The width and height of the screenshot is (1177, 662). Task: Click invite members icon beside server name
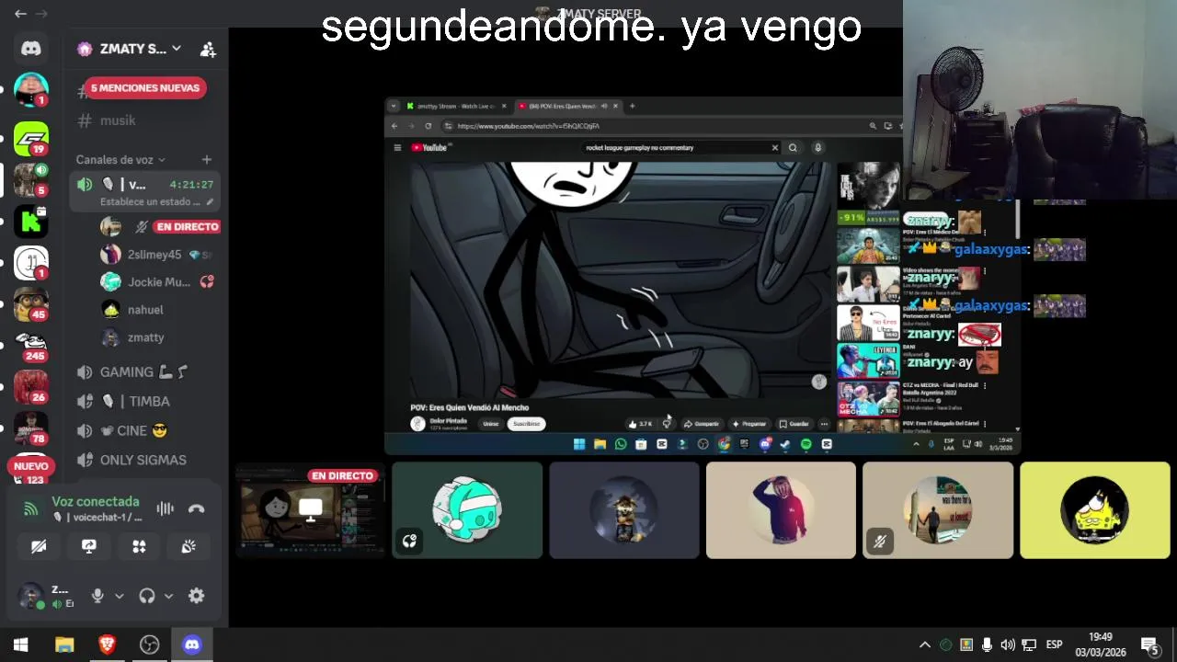[208, 50]
